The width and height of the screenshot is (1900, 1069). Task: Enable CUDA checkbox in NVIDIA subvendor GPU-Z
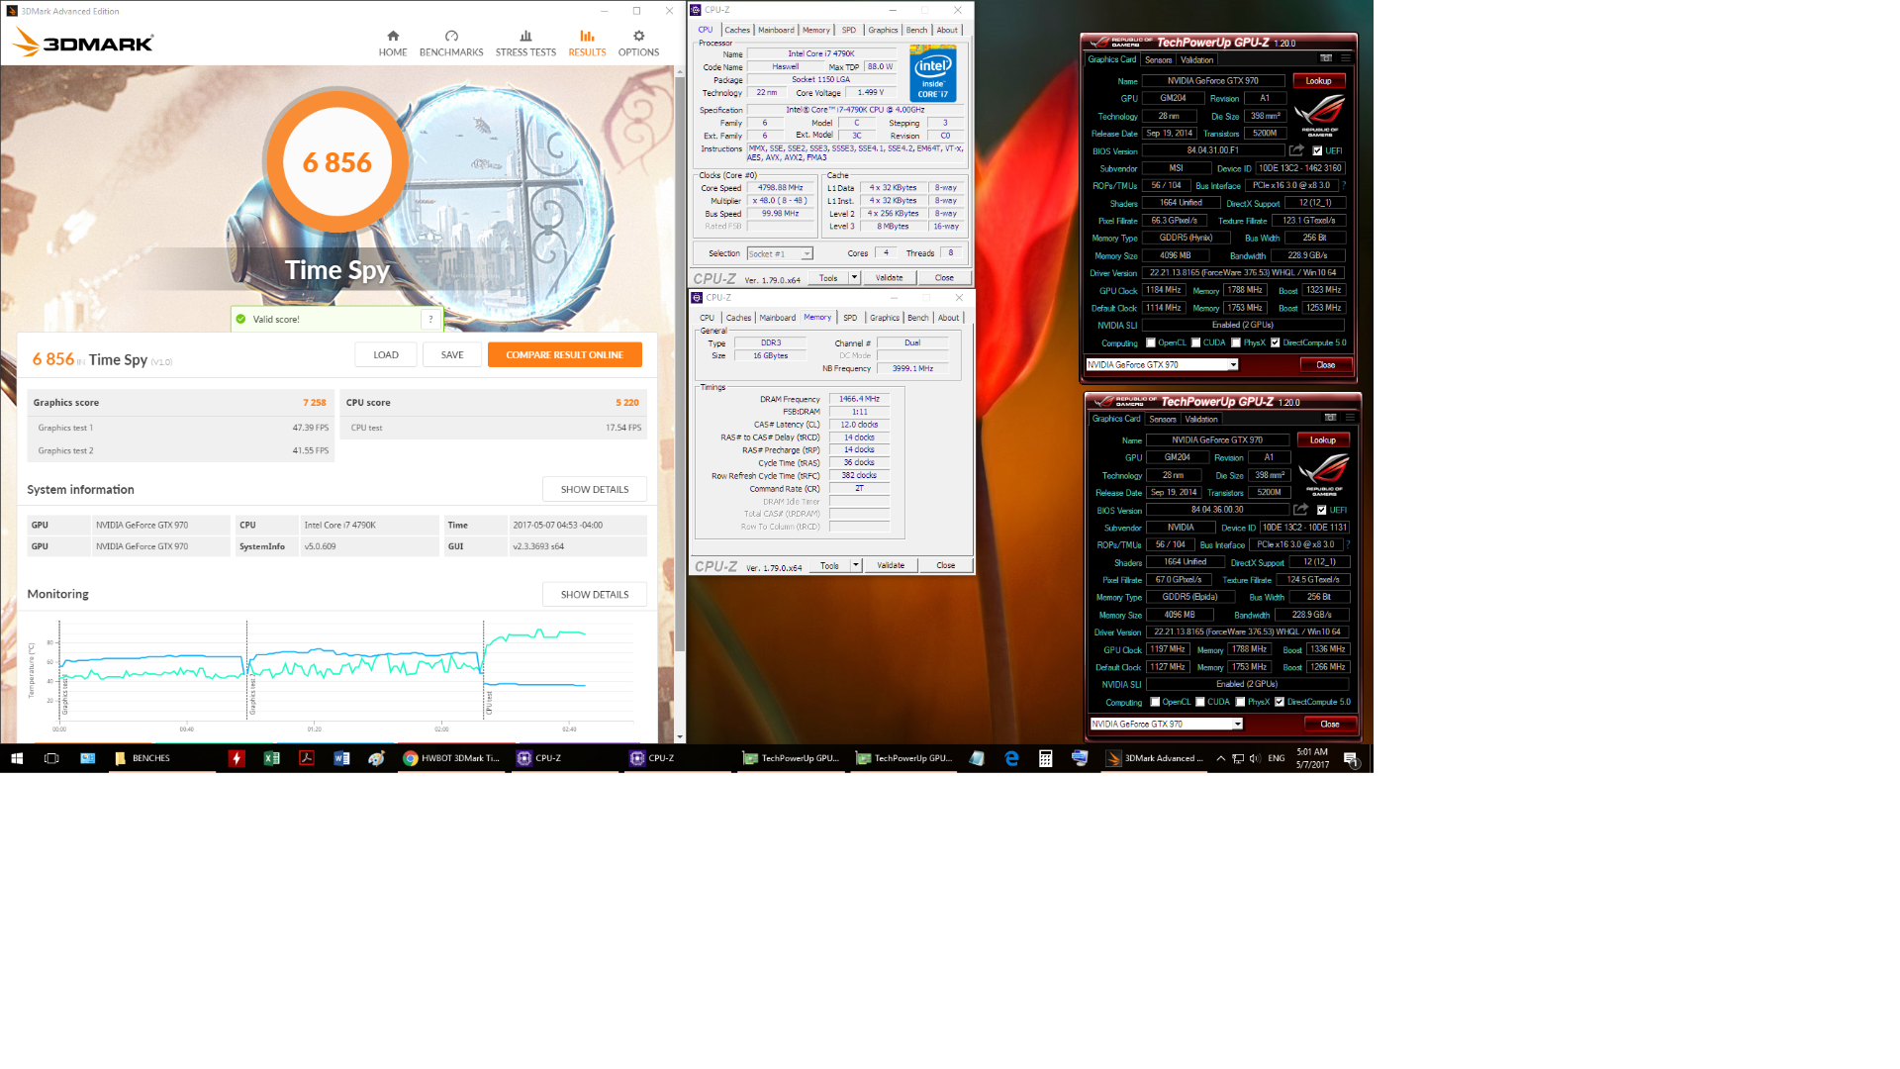[1200, 702]
